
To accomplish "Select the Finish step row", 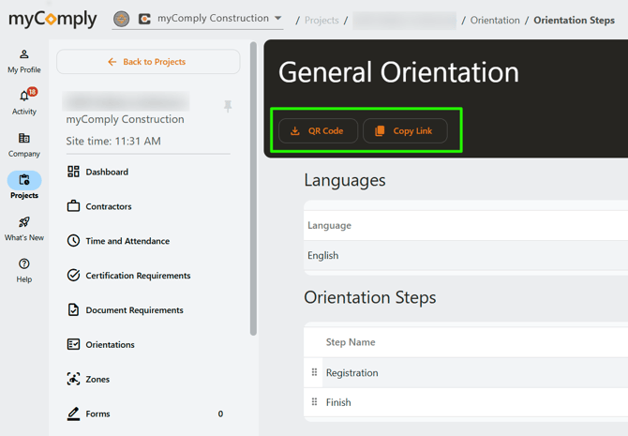I will (x=466, y=402).
